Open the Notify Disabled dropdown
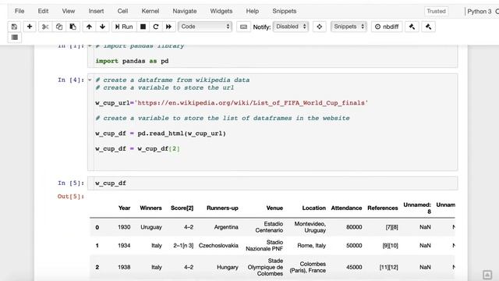Screen dimensions: 499x281 [x=291, y=27]
